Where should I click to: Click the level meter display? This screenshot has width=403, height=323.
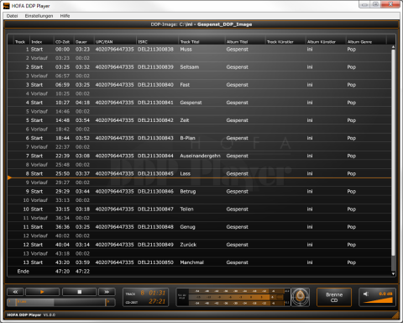click(233, 297)
